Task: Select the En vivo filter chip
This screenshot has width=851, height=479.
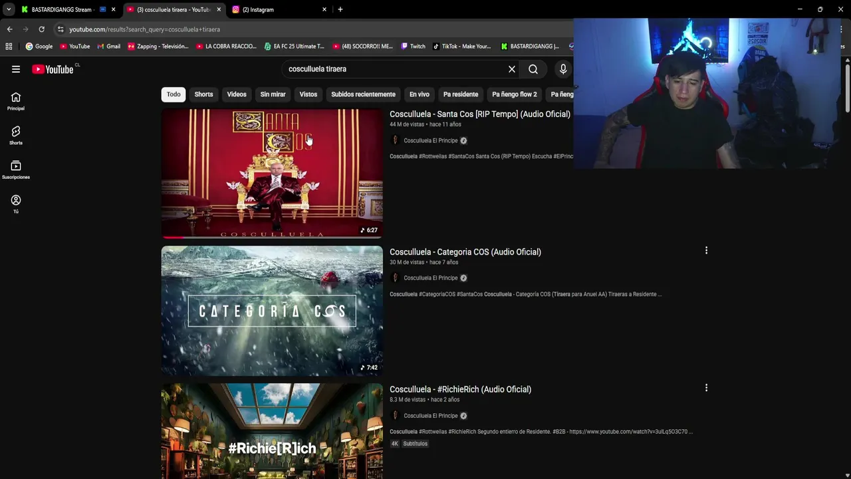Action: pyautogui.click(x=420, y=94)
